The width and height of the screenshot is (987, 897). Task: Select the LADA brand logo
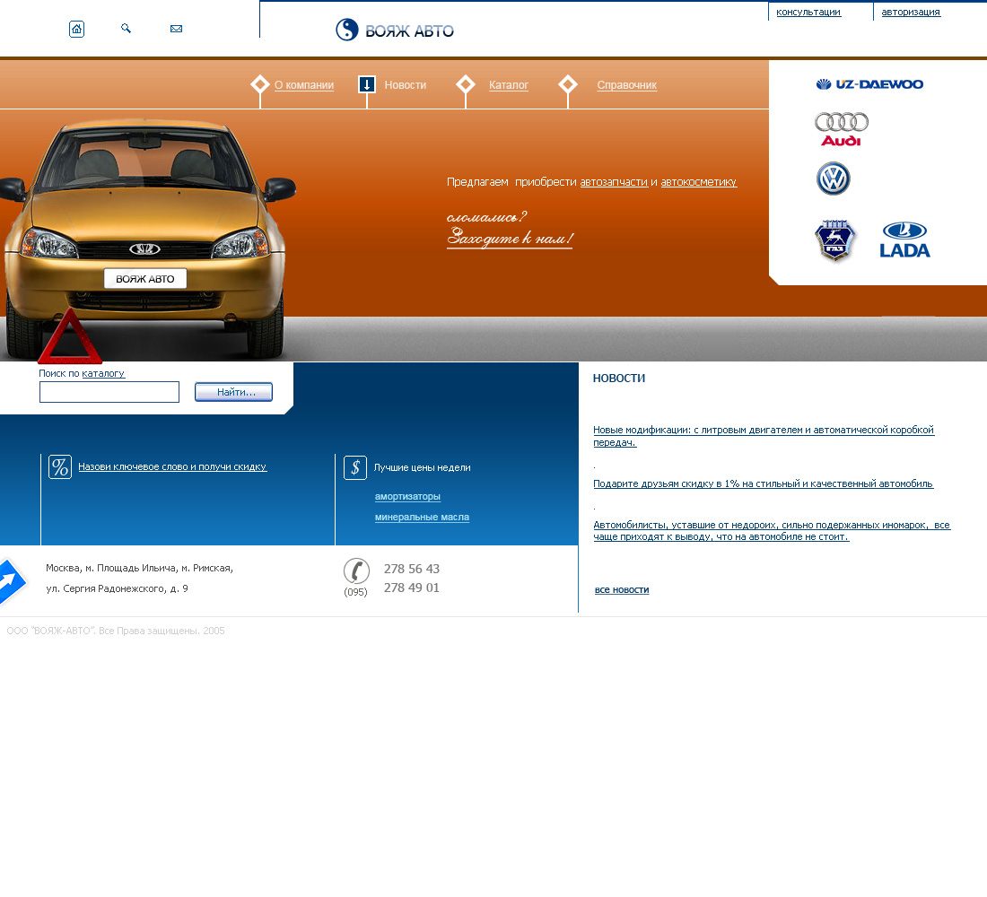pyautogui.click(x=904, y=239)
